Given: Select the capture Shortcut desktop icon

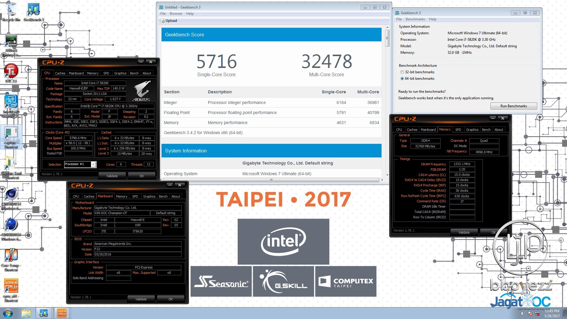Looking at the screenshot, I should pos(11,137).
